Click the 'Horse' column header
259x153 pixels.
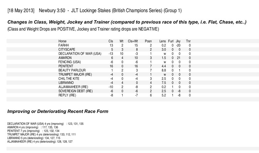click(62, 41)
